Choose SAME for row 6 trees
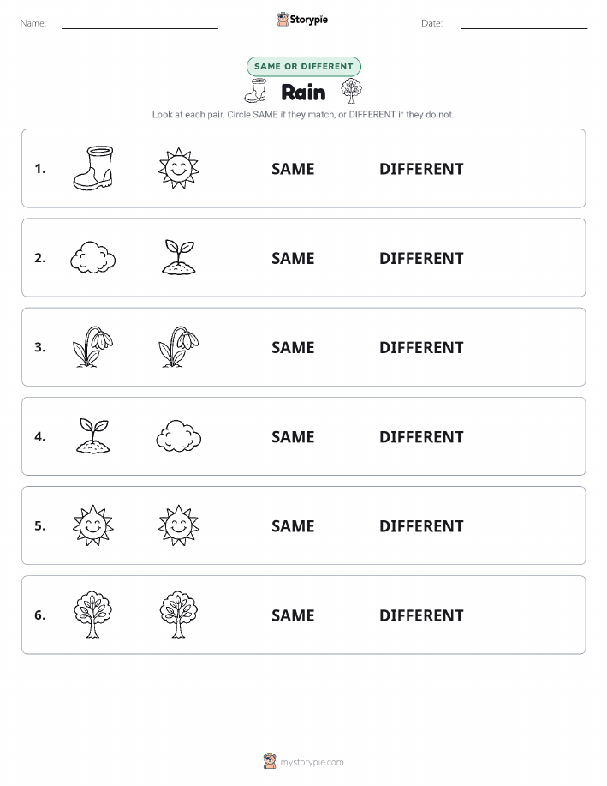The height and width of the screenshot is (786, 607). click(293, 615)
